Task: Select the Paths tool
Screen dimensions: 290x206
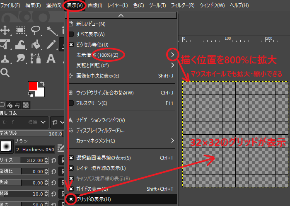Action: 36,58
